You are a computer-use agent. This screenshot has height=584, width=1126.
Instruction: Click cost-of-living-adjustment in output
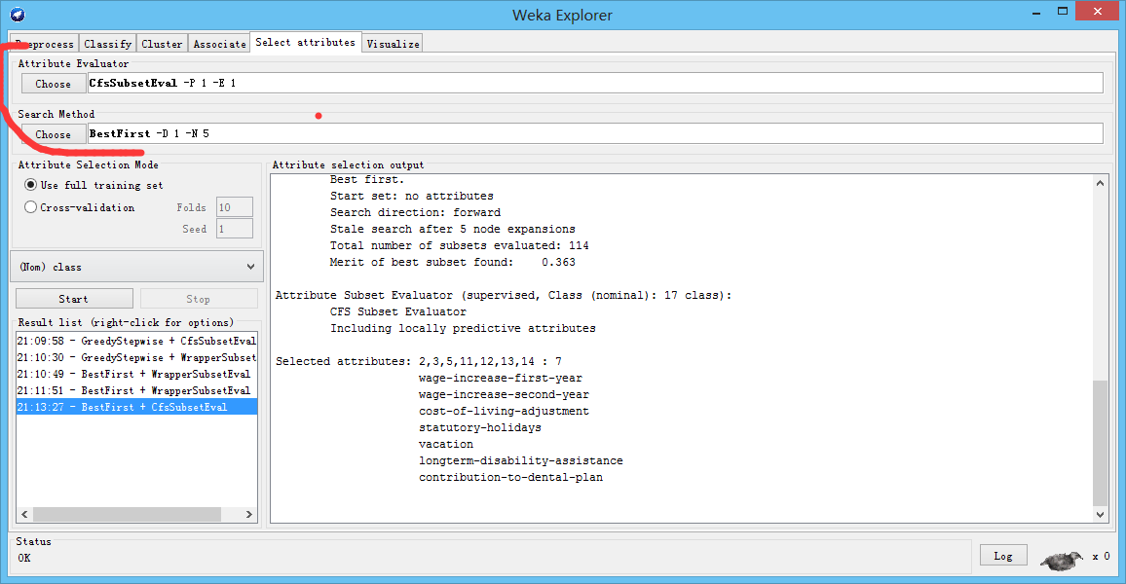click(x=505, y=411)
